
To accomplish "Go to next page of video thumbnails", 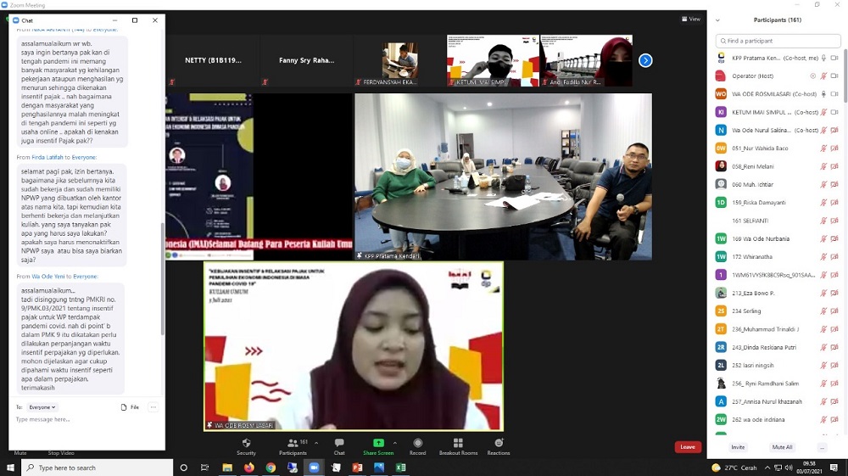I will coord(645,60).
